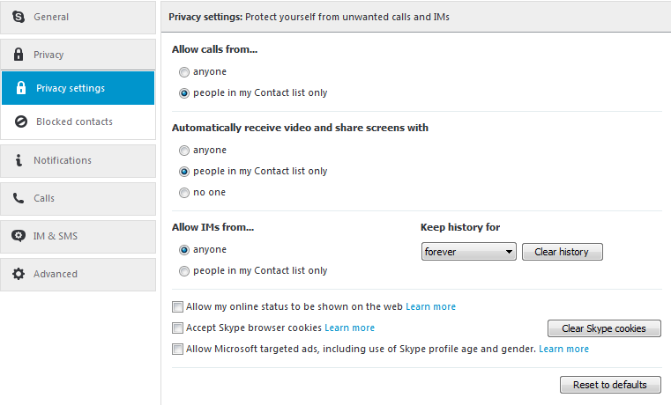671x405 pixels.
Task: Open the Keep history for dropdown
Action: (x=468, y=252)
